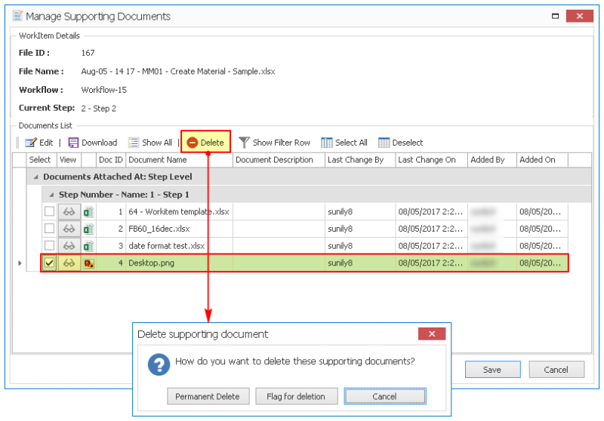Click the Permanent Delete button
This screenshot has width=604, height=421.
click(207, 396)
